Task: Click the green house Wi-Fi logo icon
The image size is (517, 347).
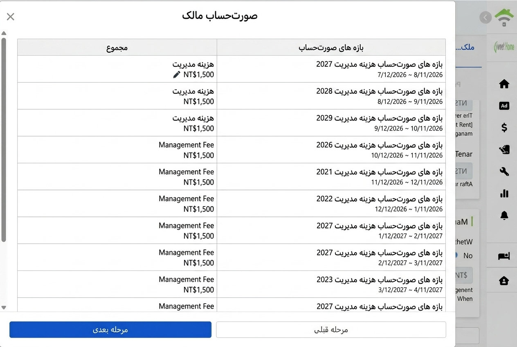Action: pos(504,18)
